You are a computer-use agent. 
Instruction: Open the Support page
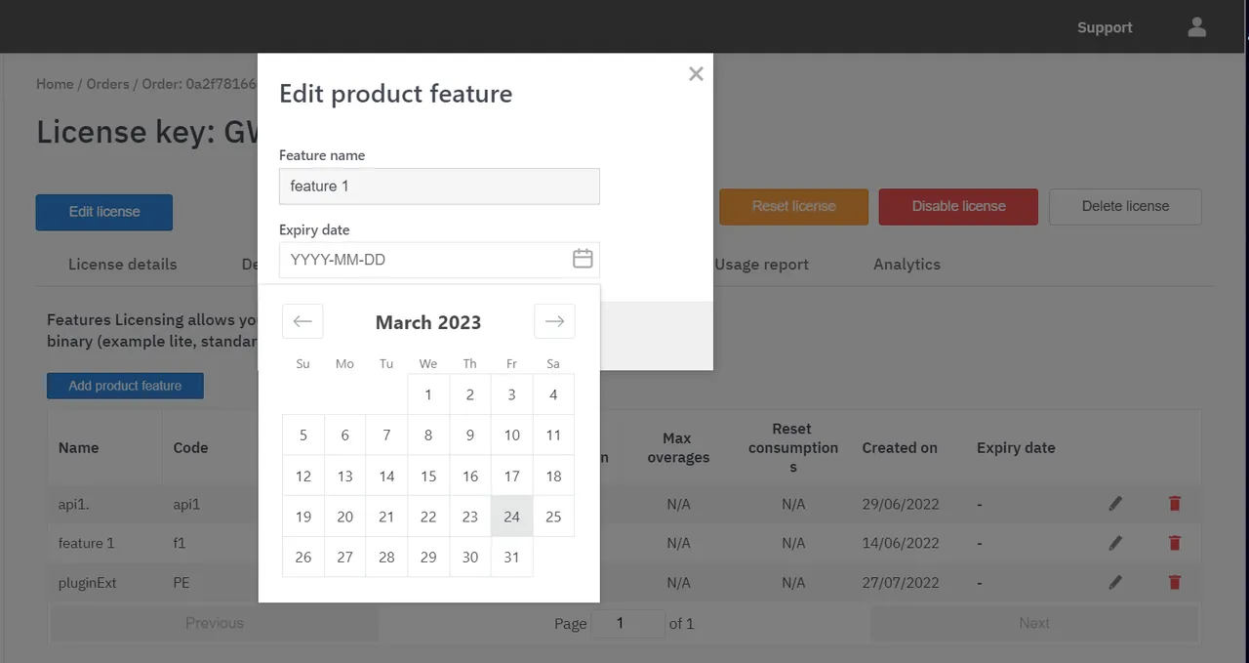pos(1105,26)
